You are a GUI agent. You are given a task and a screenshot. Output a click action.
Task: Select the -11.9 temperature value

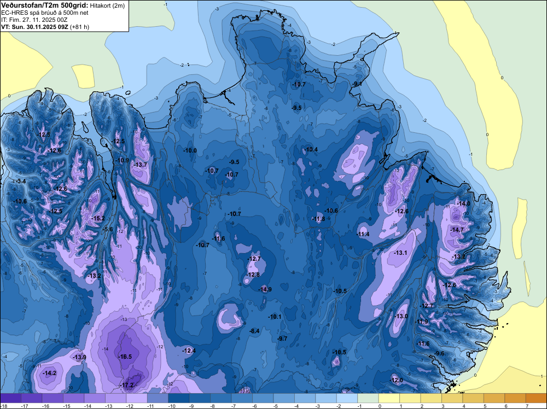point(421,322)
